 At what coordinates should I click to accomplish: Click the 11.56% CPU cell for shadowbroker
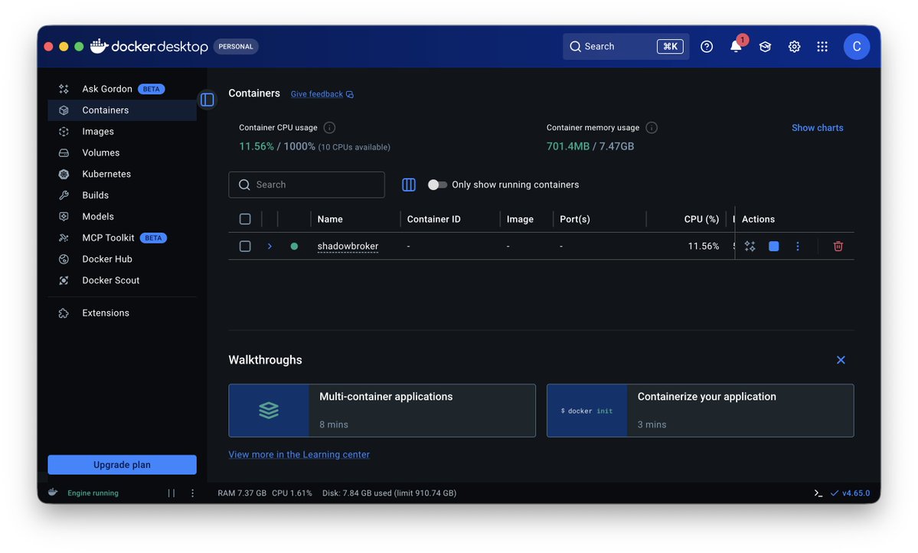pyautogui.click(x=703, y=246)
